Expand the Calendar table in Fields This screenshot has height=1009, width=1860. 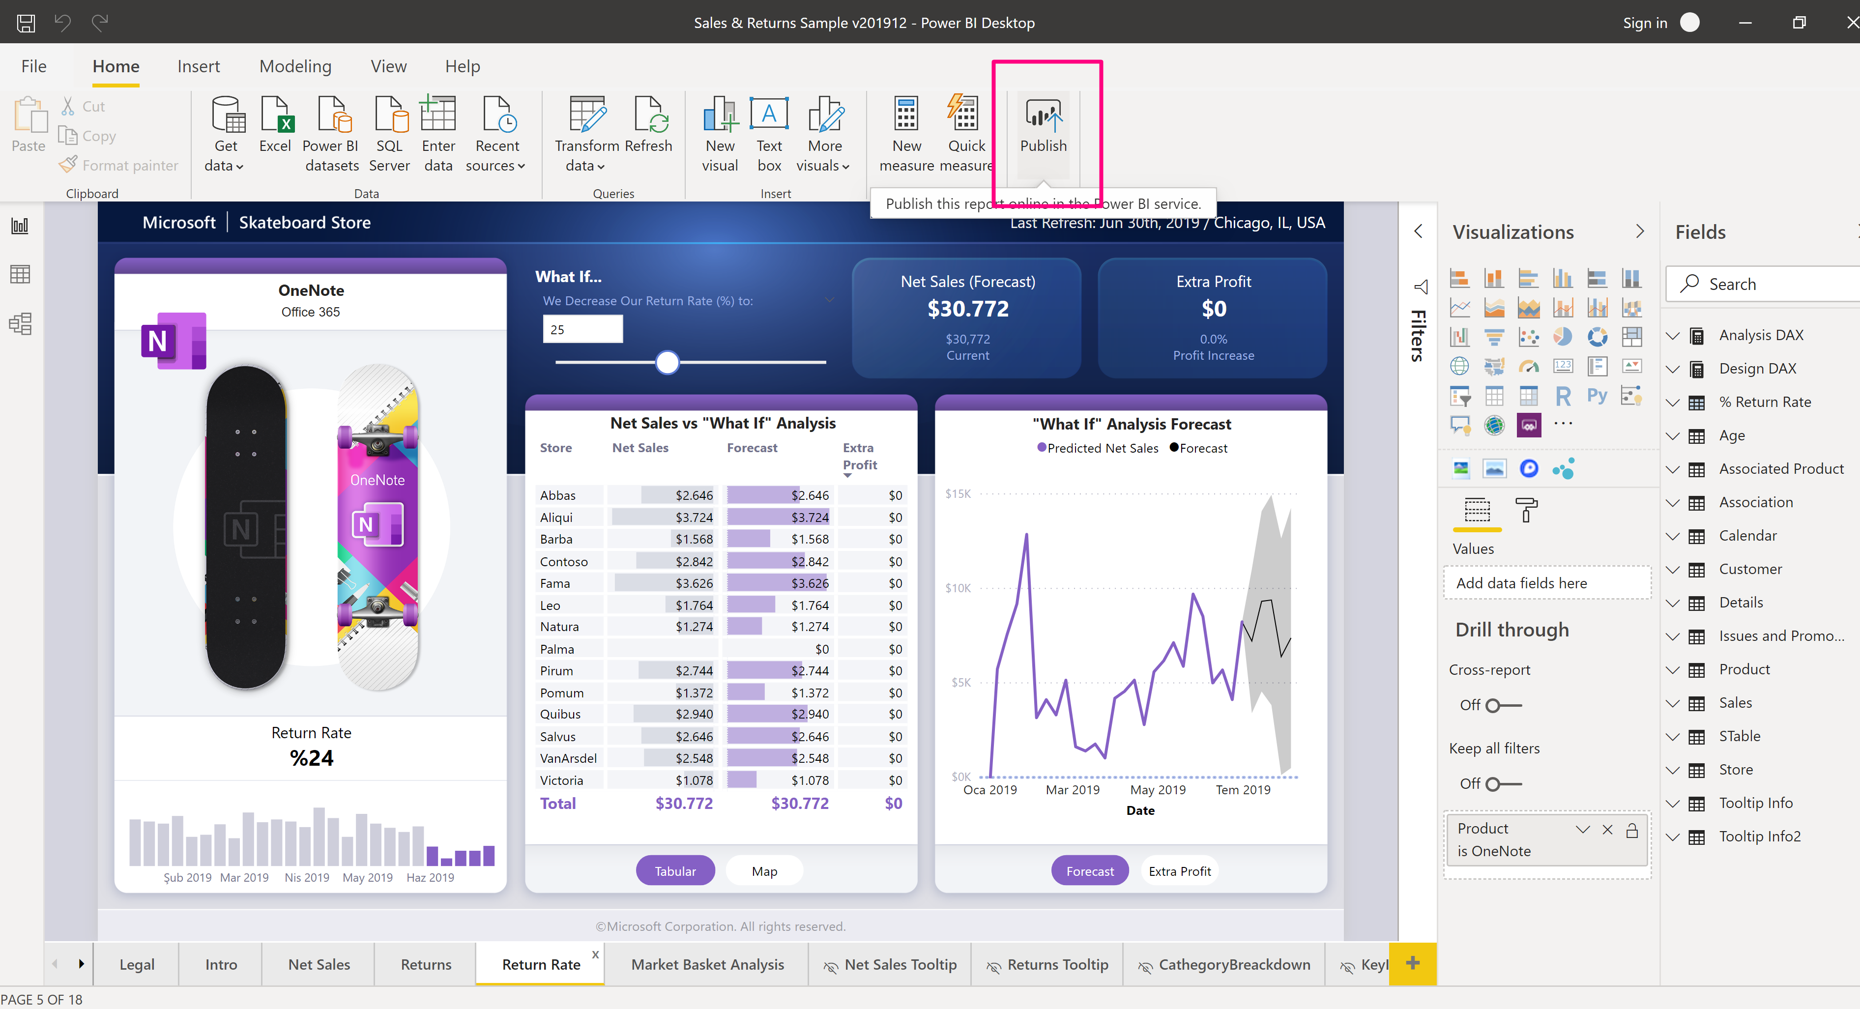1672,536
